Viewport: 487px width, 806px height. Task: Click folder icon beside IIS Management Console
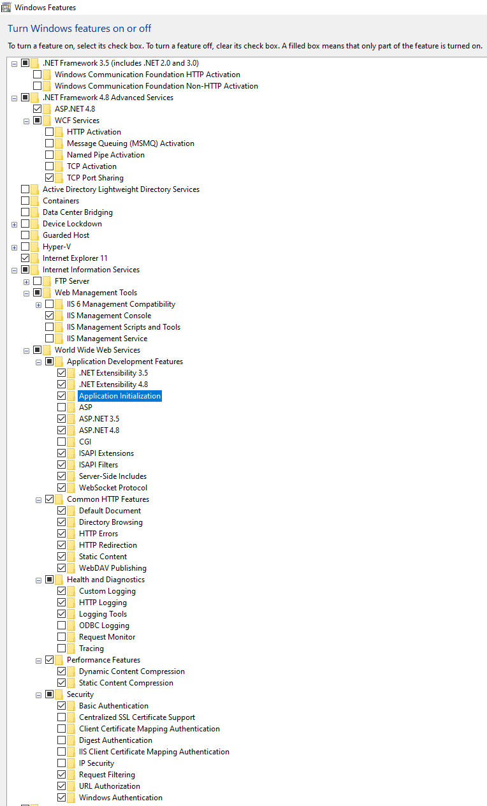point(59,316)
